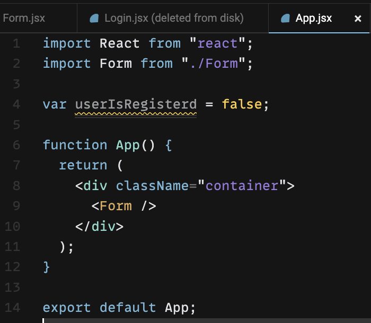Click the file icon on App.jsx tab
The image size is (371, 323).
(285, 18)
